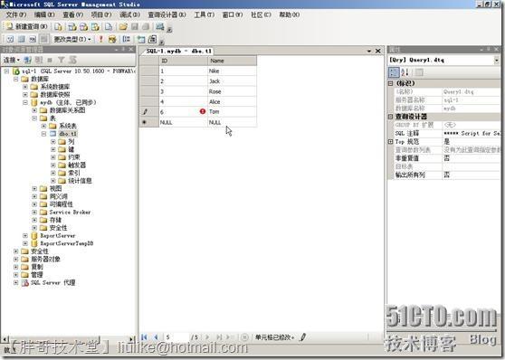505x360 pixels.
Task: Click the Analysis Services DMX Query icon
Action: 84,27
